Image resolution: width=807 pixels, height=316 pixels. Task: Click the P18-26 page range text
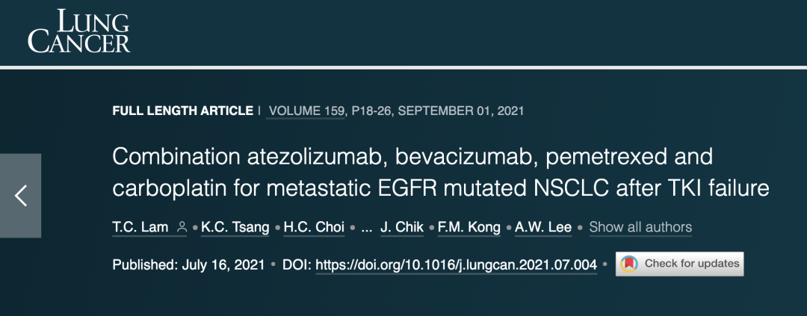tap(371, 111)
